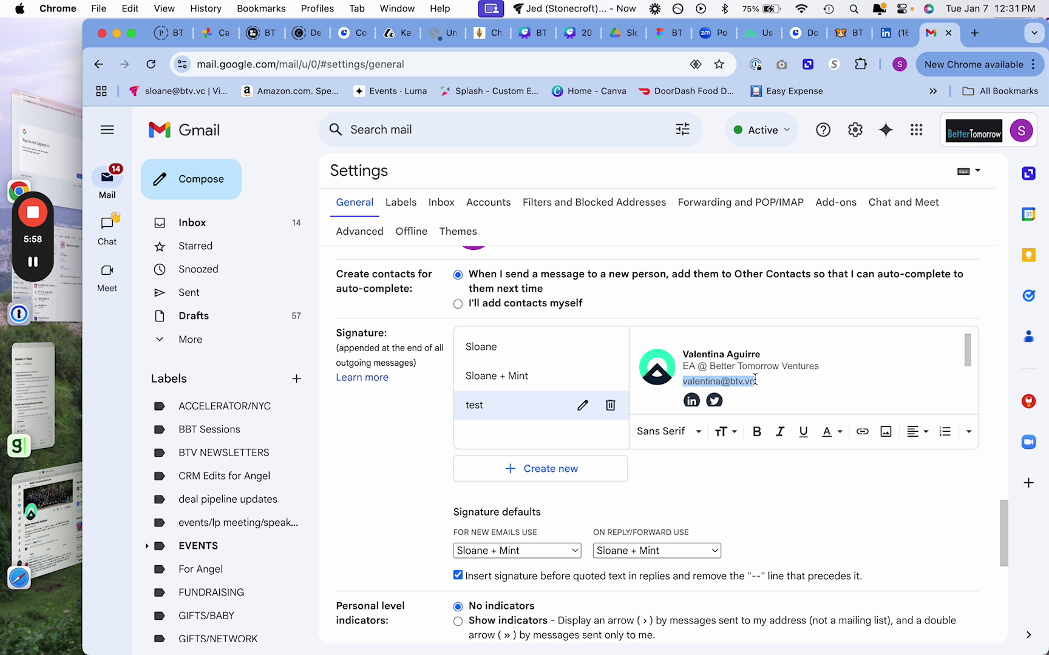Open the Active status dropdown

click(x=762, y=130)
